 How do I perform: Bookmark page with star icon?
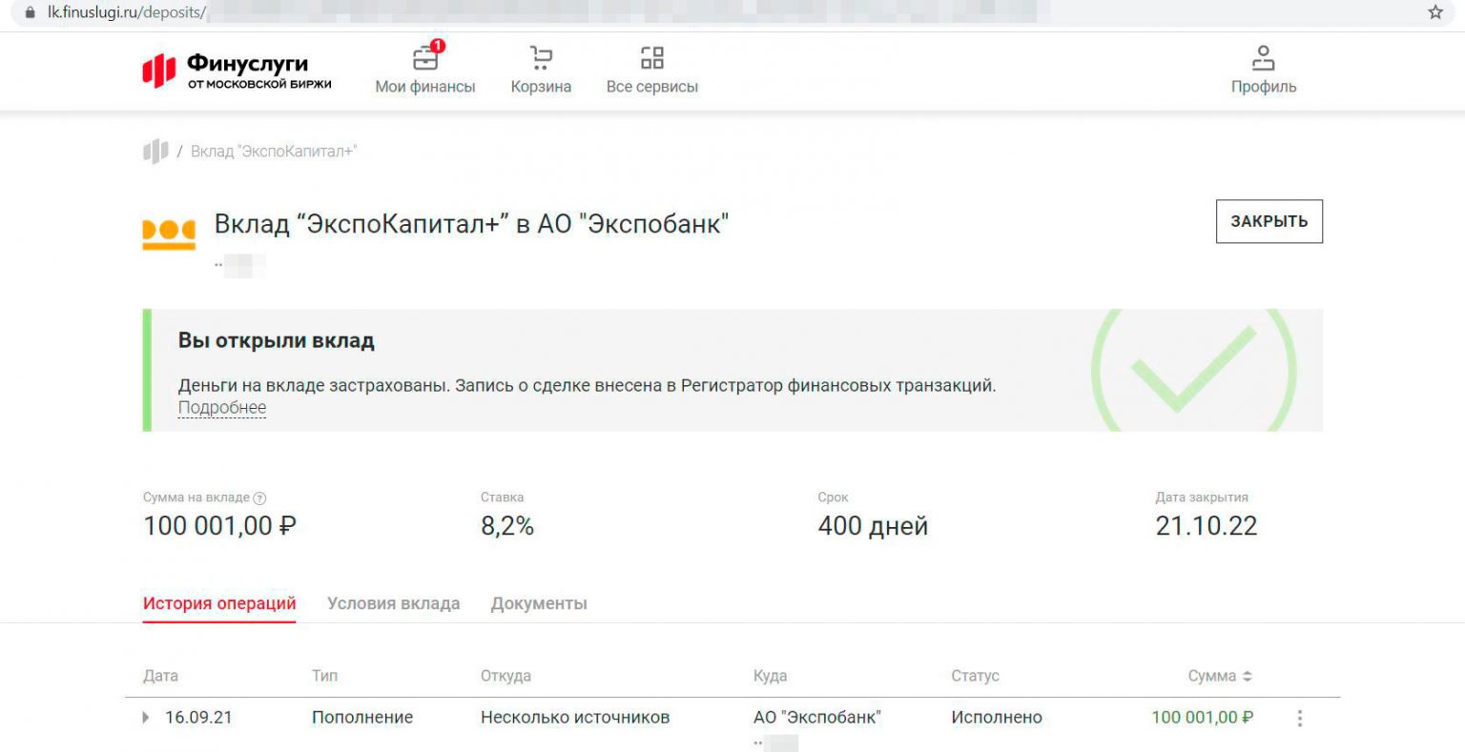[x=1435, y=12]
